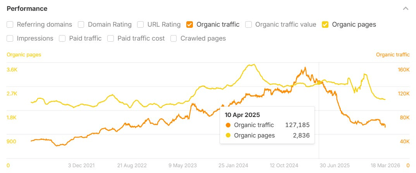Screen dimensions: 416x173
Task: Turn on Crawled pages checkbox
Action: [174, 38]
